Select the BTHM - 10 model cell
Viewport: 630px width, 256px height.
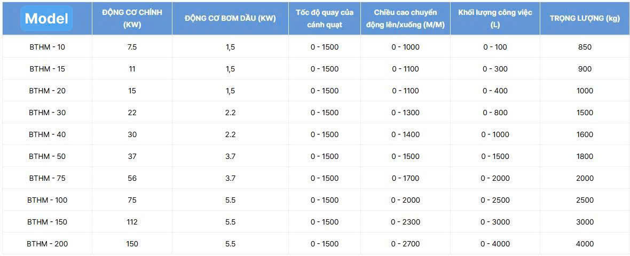coord(47,47)
